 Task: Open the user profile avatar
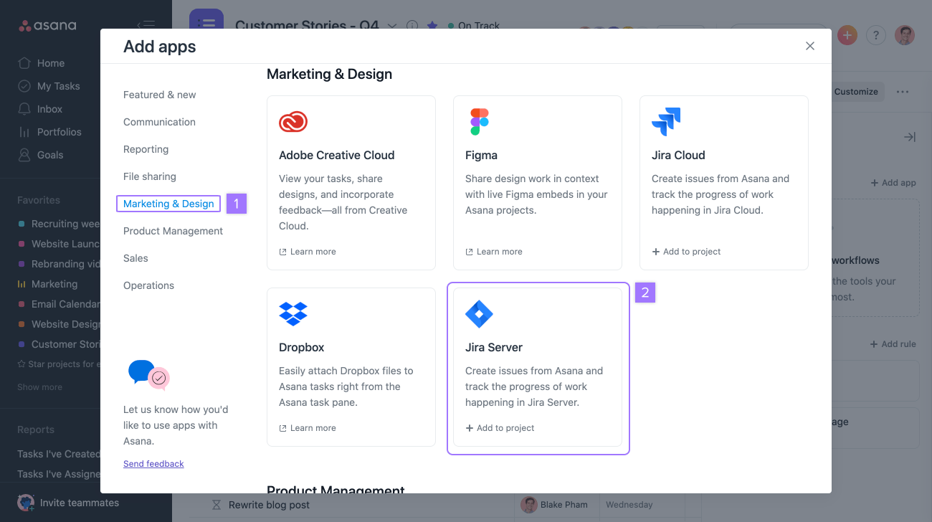(x=905, y=34)
